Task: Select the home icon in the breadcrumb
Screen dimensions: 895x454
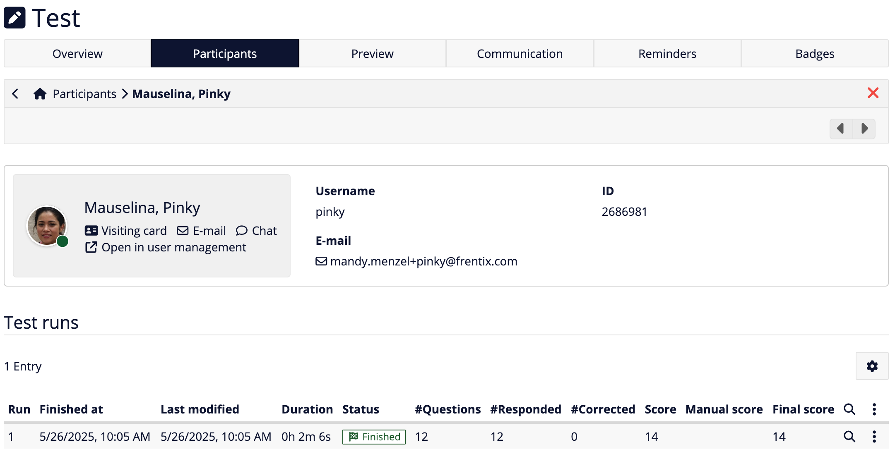Action: (40, 93)
